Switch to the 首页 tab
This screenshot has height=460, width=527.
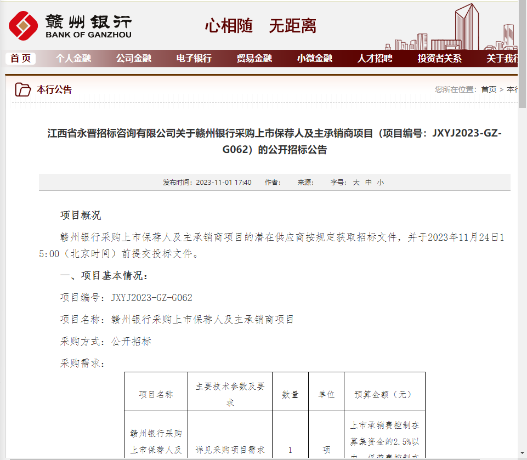click(x=20, y=59)
